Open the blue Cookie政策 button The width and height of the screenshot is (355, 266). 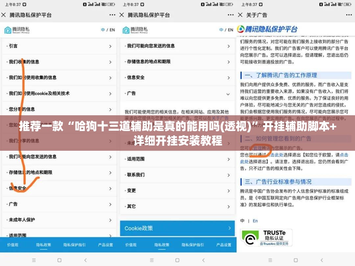pos(177,228)
